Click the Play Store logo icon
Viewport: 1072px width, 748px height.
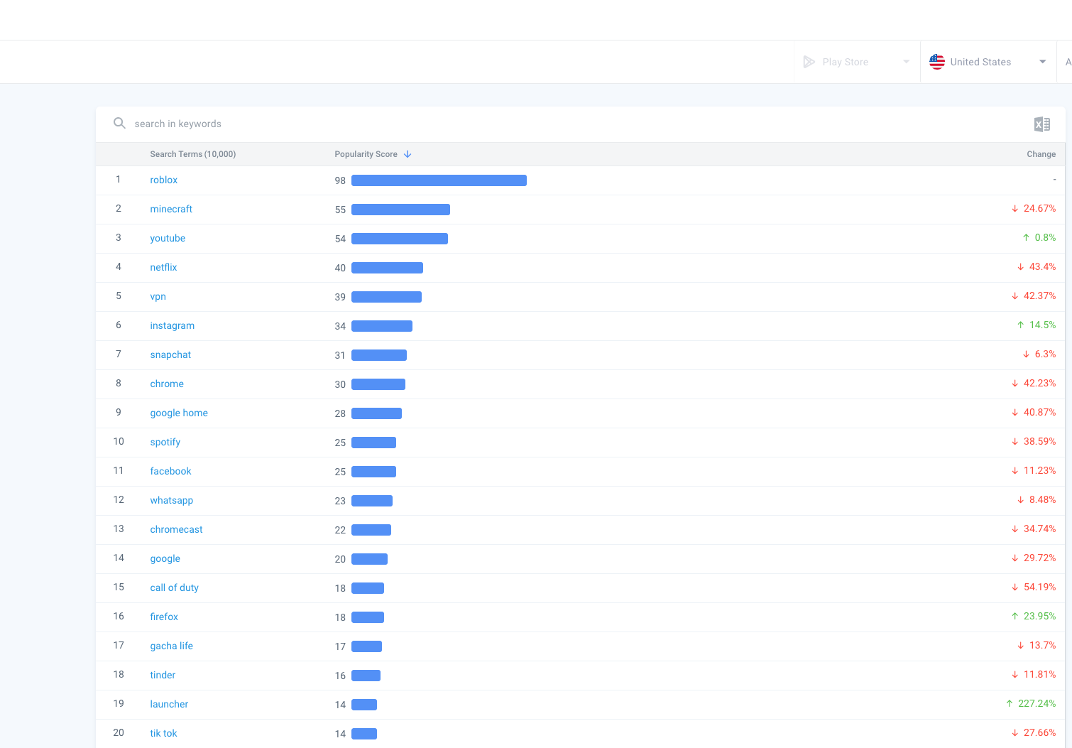coord(809,62)
